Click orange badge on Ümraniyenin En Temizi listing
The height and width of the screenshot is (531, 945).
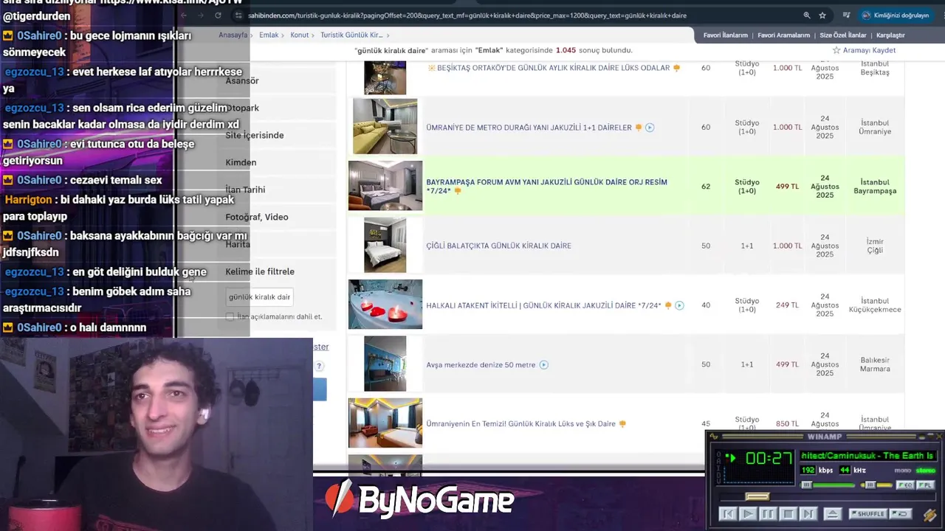click(622, 424)
